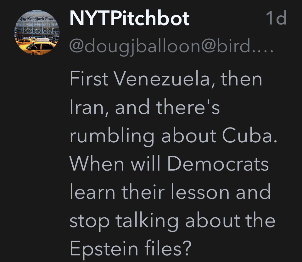Click the yellow taxi in the avatar
302x262 pixels.
click(x=41, y=47)
